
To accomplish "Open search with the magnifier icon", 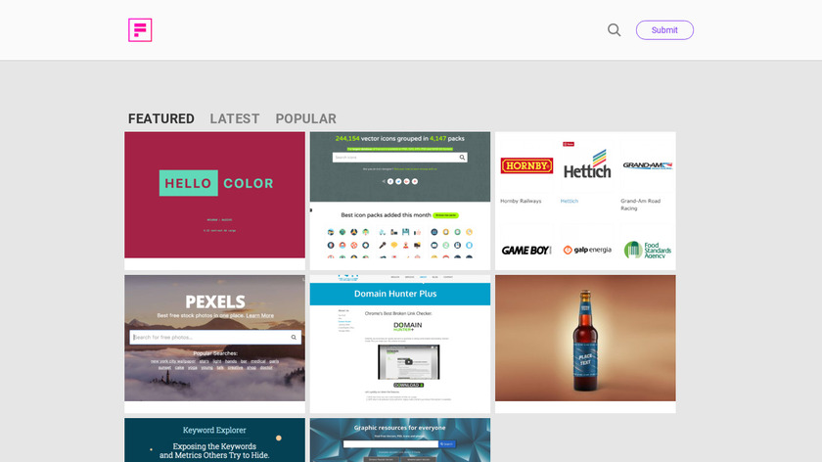I will coord(614,30).
